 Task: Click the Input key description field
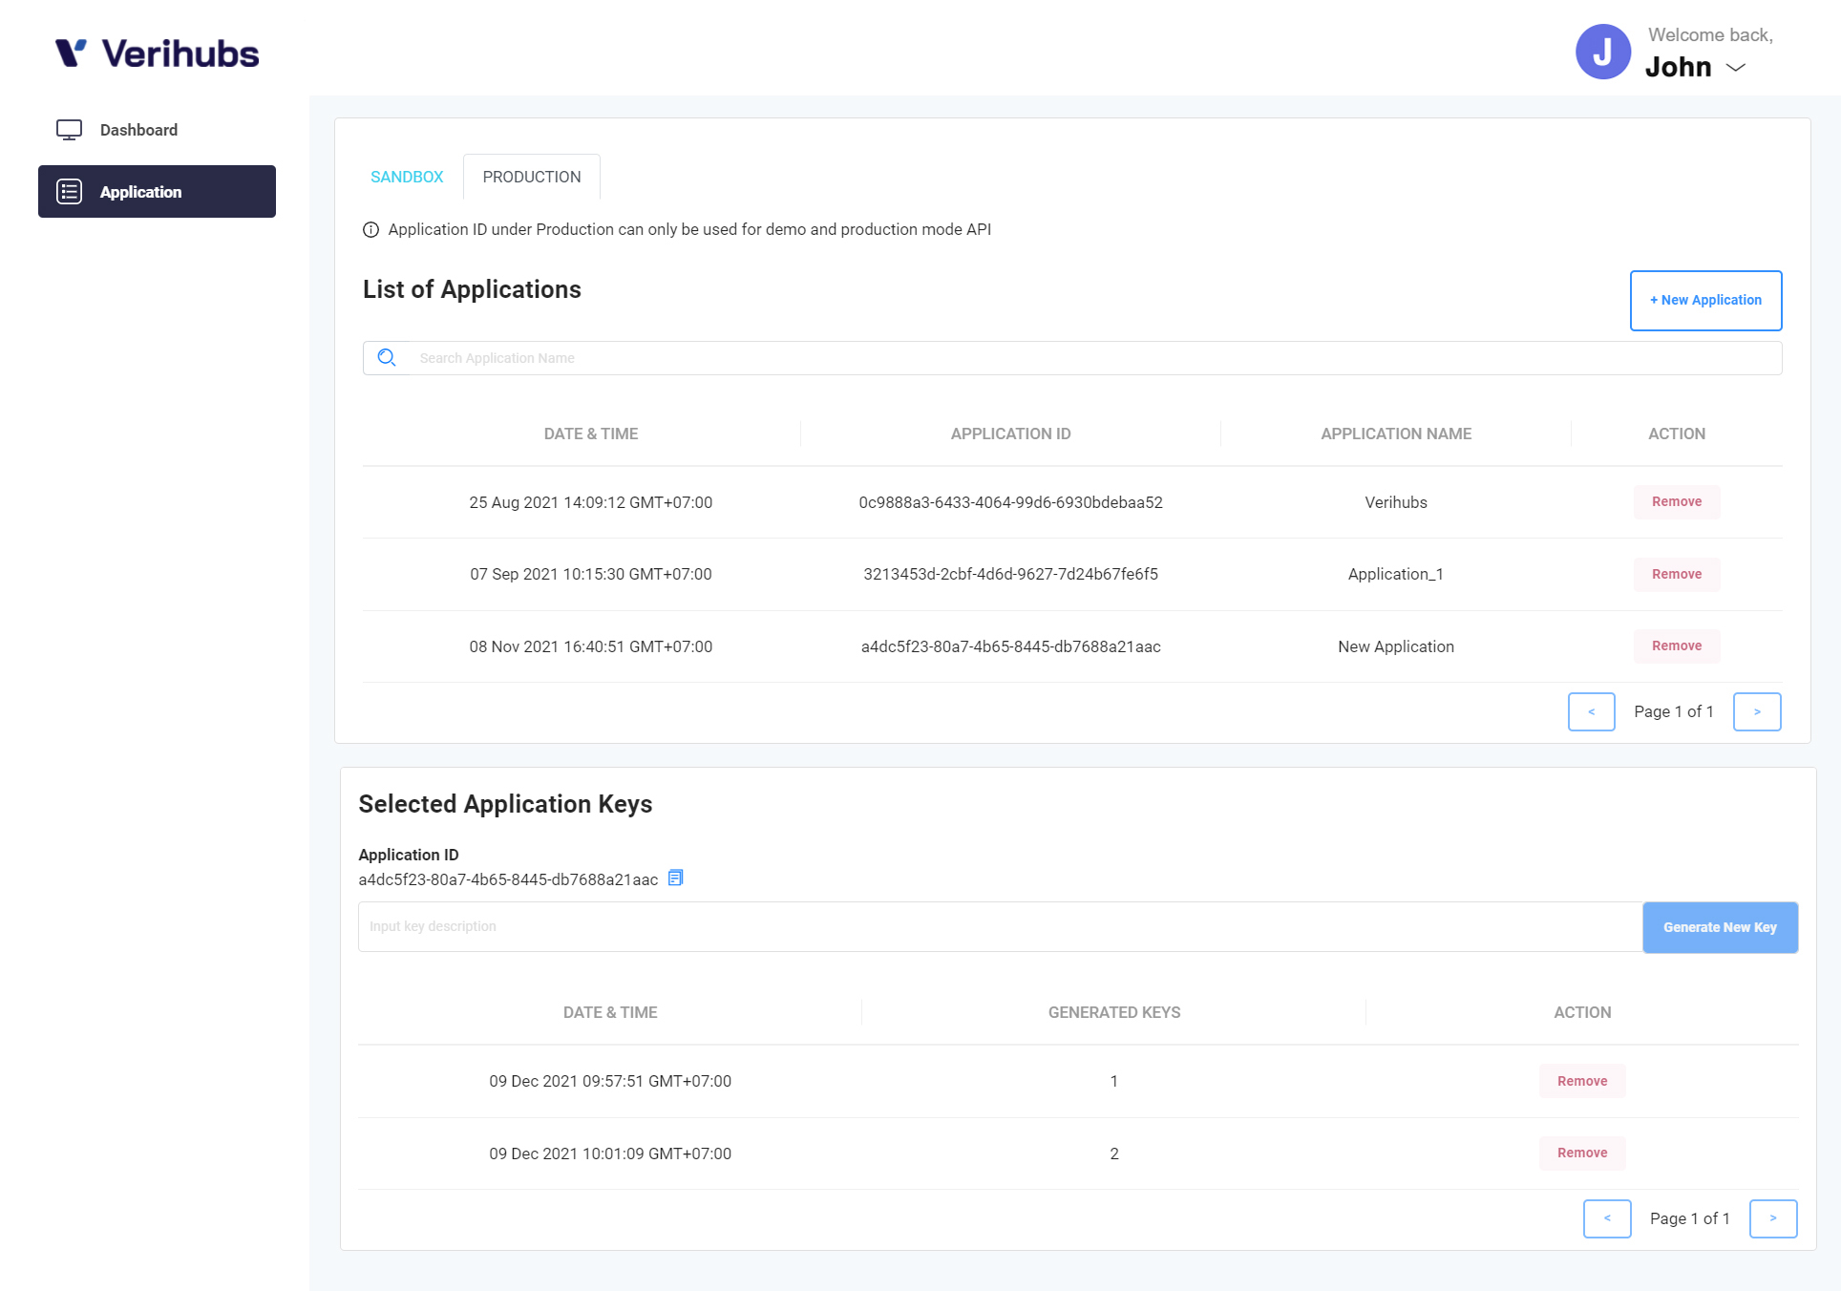coord(999,926)
